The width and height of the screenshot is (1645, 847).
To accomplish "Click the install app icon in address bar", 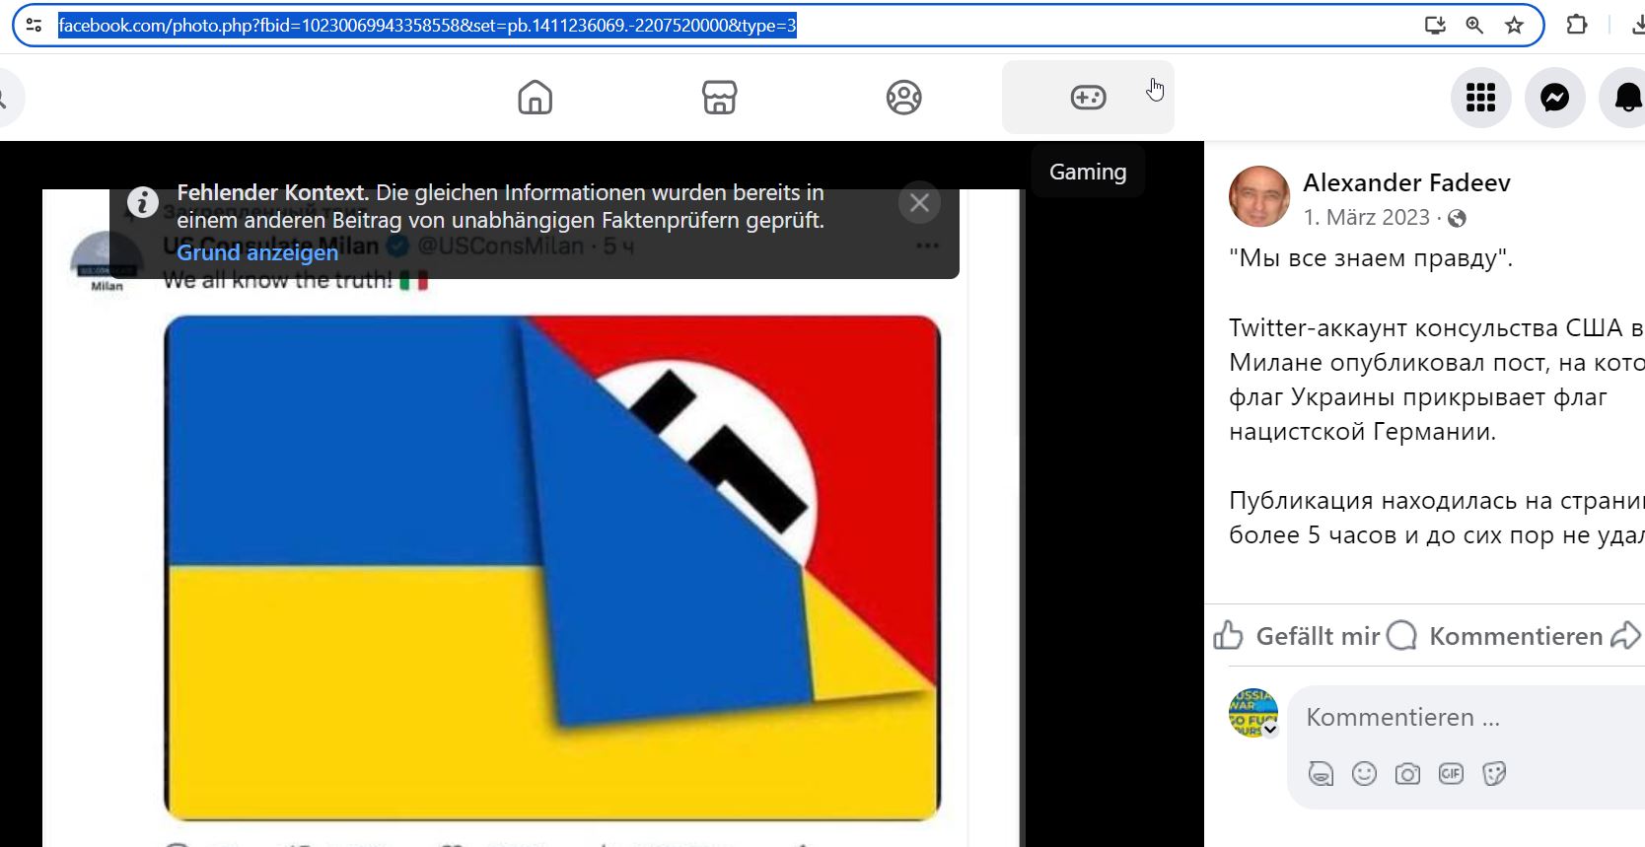I will pyautogui.click(x=1435, y=26).
